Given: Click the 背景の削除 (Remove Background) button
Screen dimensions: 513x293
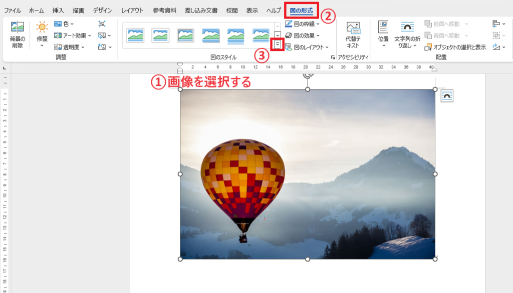Looking at the screenshot, I should tap(18, 34).
